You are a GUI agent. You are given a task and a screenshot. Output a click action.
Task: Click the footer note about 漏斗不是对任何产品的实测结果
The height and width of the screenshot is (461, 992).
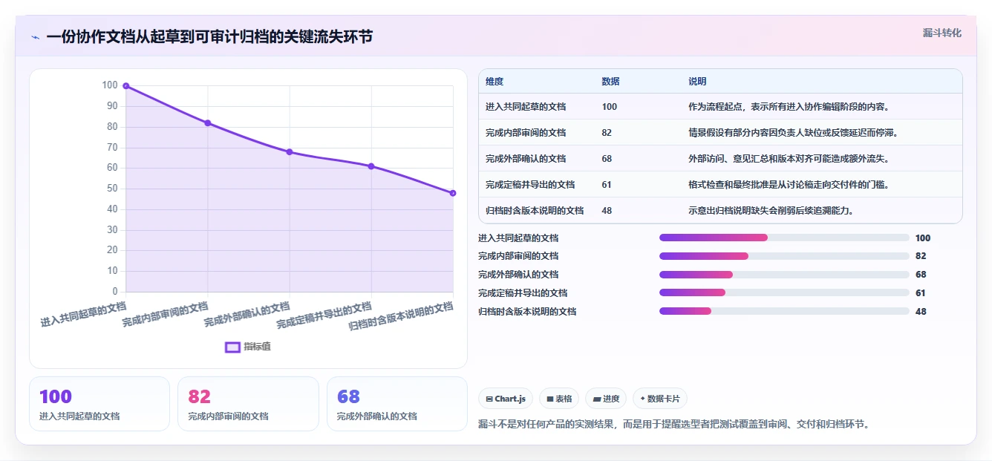click(x=673, y=425)
